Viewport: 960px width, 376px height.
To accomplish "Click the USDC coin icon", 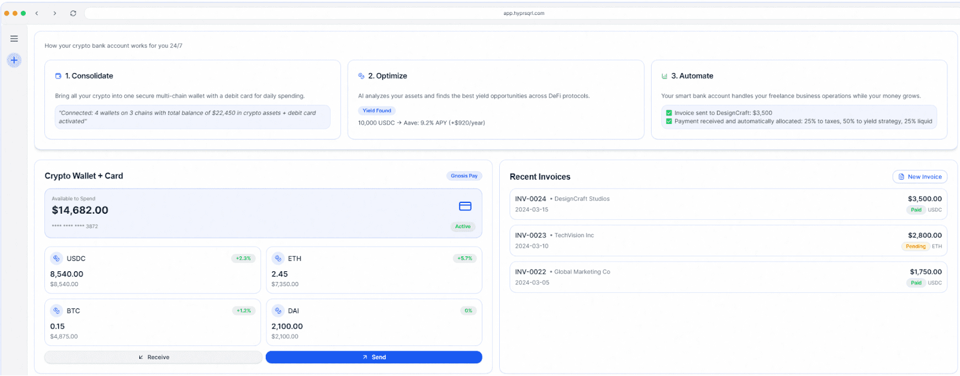I will pyautogui.click(x=56, y=259).
